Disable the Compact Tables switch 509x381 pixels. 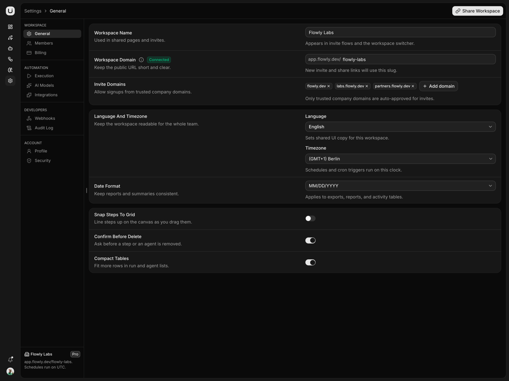pyautogui.click(x=310, y=262)
